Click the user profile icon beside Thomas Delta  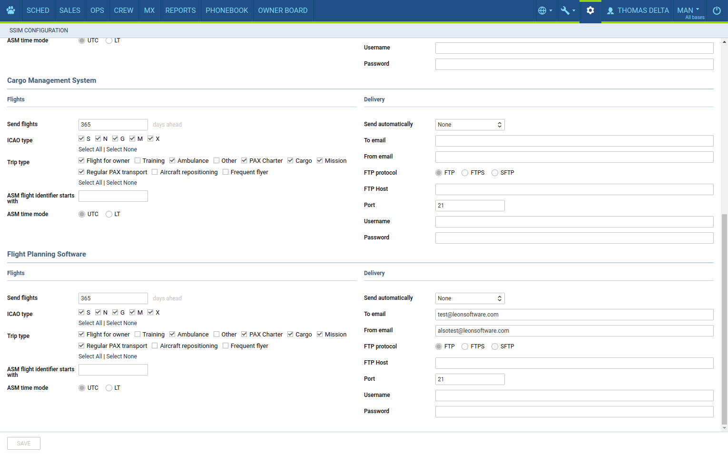click(x=610, y=10)
